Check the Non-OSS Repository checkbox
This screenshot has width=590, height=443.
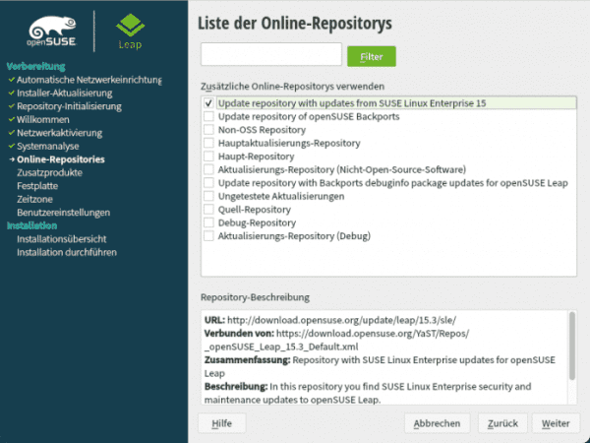(208, 129)
